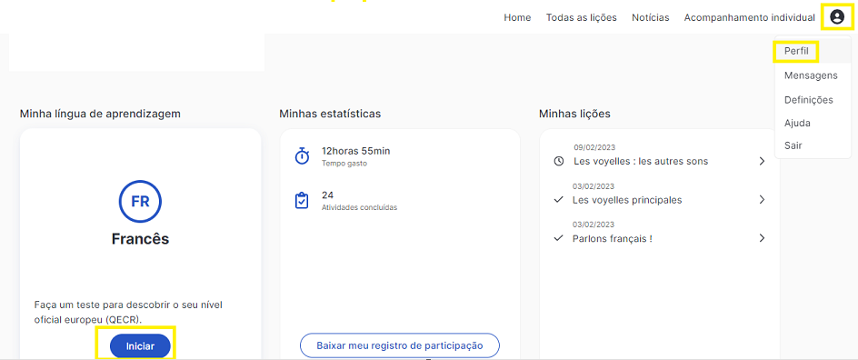This screenshot has width=858, height=360.
Task: Select Sair to log out
Action: (x=793, y=146)
